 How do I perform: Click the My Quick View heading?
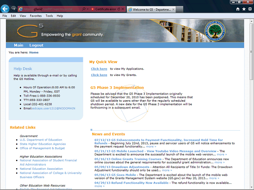click(x=103, y=62)
